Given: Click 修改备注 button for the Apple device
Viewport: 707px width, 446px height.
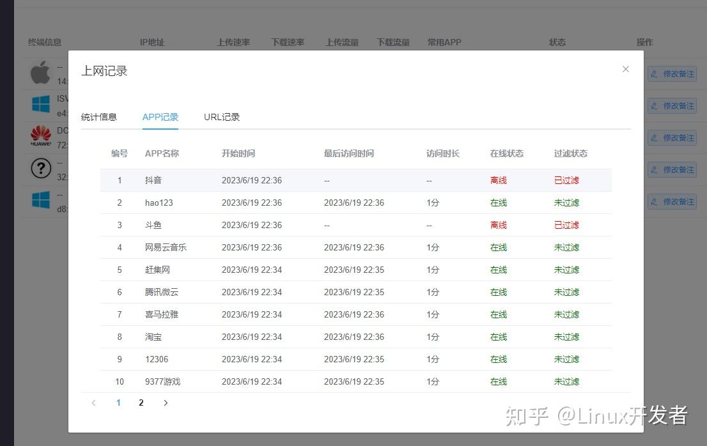Looking at the screenshot, I should [x=672, y=74].
